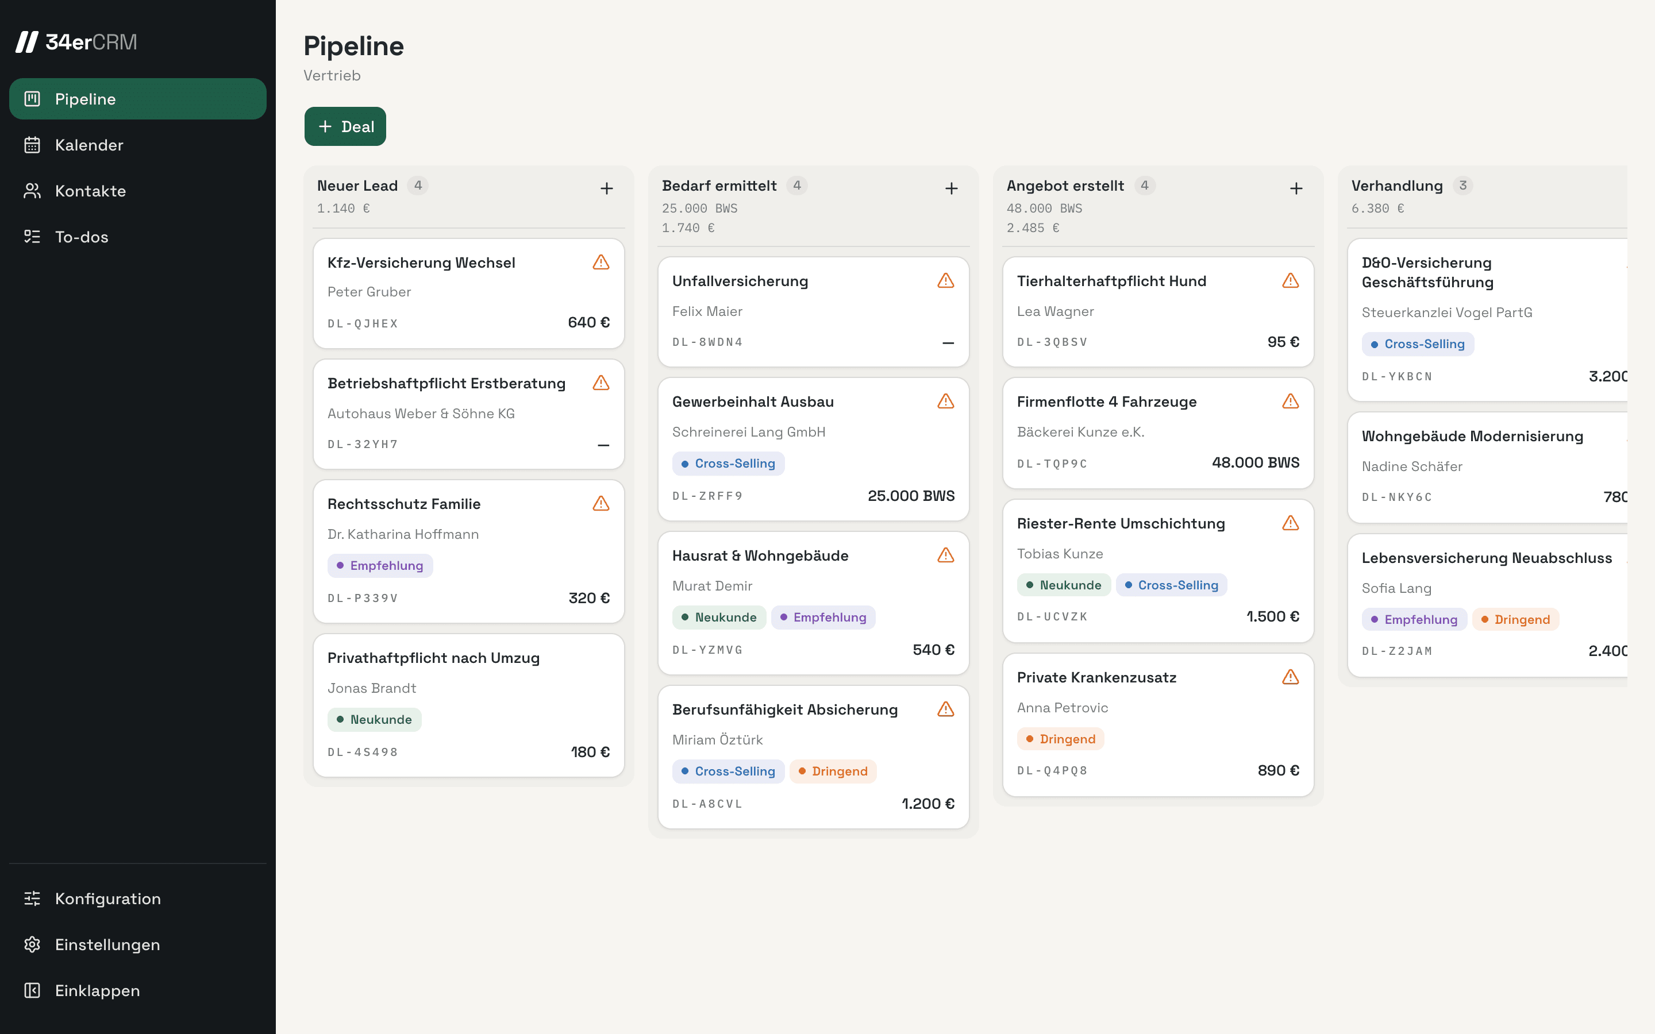
Task: Click warning icon on Kfz-Versicherung Wechsel card
Action: pyautogui.click(x=601, y=262)
